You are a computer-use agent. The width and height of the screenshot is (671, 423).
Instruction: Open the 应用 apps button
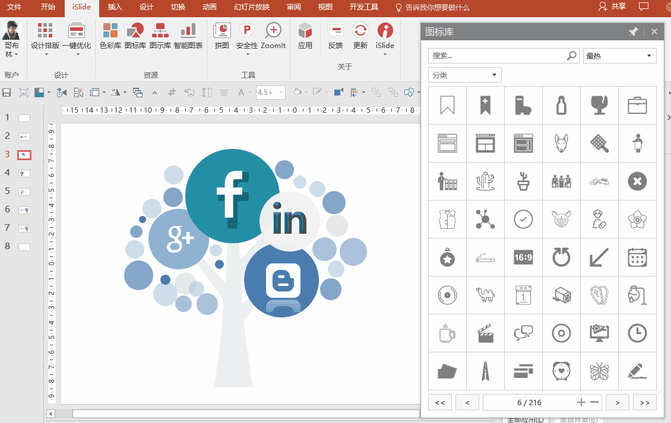[x=305, y=36]
